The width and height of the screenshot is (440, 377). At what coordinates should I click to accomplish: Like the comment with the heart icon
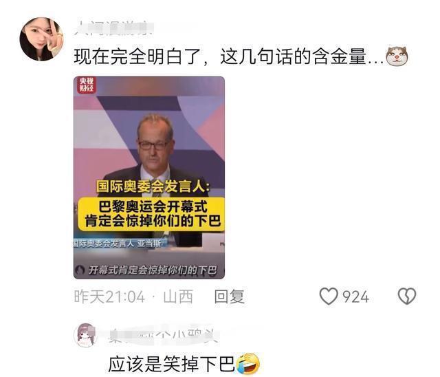[x=329, y=297]
